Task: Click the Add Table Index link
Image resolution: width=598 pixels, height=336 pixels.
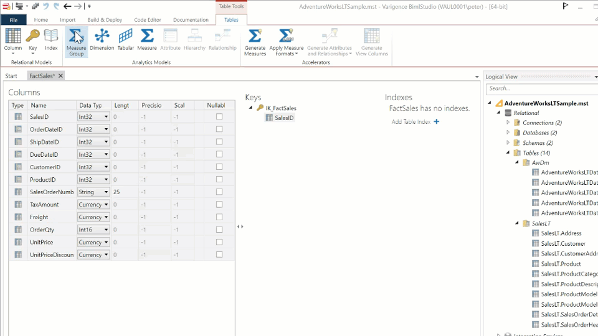Action: pyautogui.click(x=411, y=121)
